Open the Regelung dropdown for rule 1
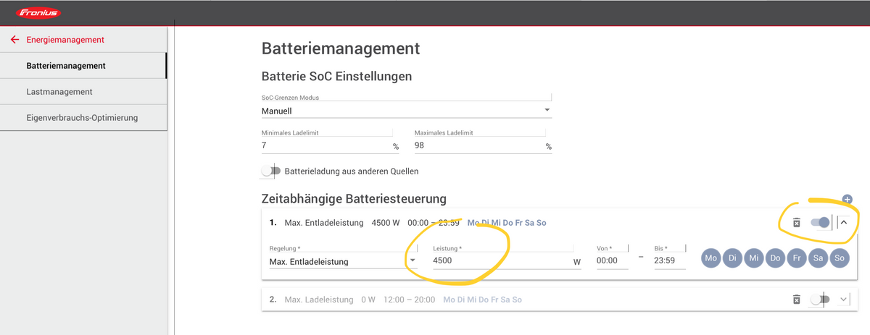The height and width of the screenshot is (335, 870). [x=342, y=261]
